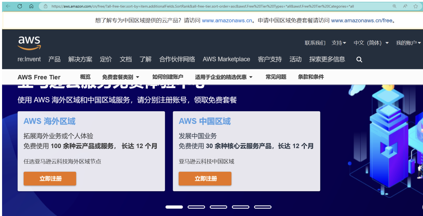Open the 产品 menu in navigation
The height and width of the screenshot is (216, 423).
(54, 59)
